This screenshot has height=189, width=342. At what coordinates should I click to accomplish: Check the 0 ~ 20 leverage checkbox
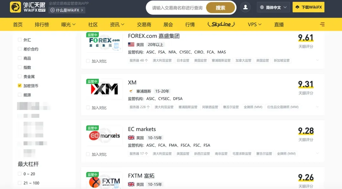[20, 174]
